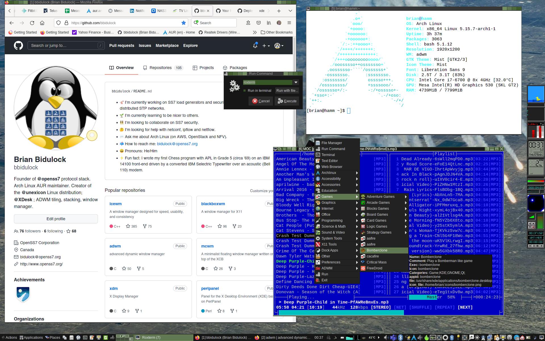Click the Firefox home icon
545x341 pixels.
pyautogui.click(x=42, y=23)
